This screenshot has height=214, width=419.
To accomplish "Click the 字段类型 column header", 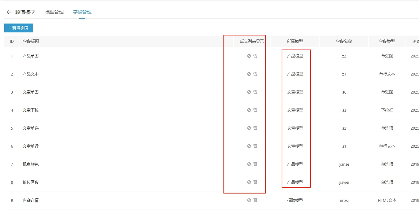I will pos(387,41).
